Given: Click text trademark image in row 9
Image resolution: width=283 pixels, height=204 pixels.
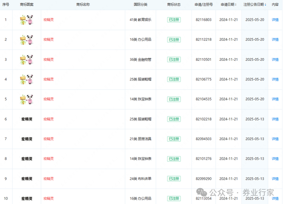Looking at the screenshot, I should 27,179.
